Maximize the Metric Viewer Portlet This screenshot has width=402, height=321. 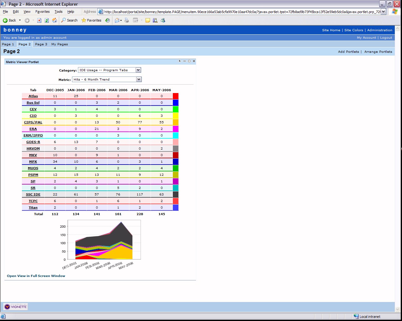(x=189, y=61)
